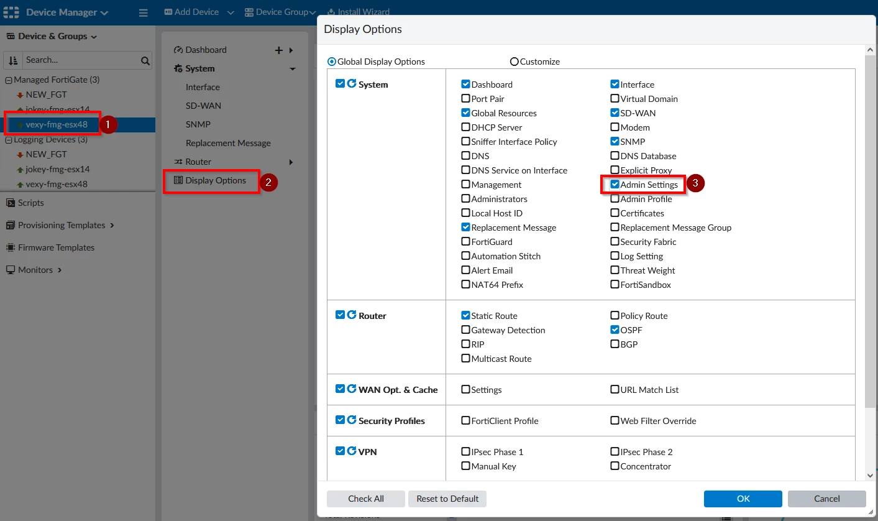
Task: Enable the DHCP Server checkbox
Action: click(465, 127)
